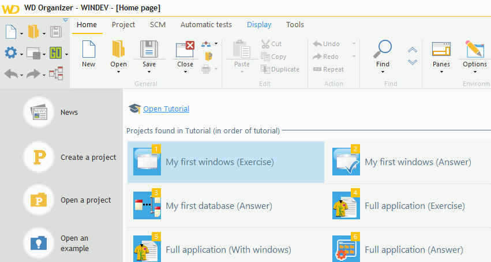Click the New document icon in the ribbon

pyautogui.click(x=89, y=49)
